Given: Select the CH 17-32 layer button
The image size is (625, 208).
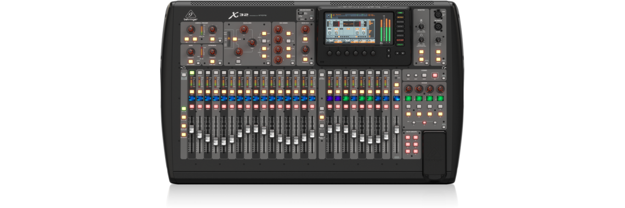Looking at the screenshot, I should [184, 117].
